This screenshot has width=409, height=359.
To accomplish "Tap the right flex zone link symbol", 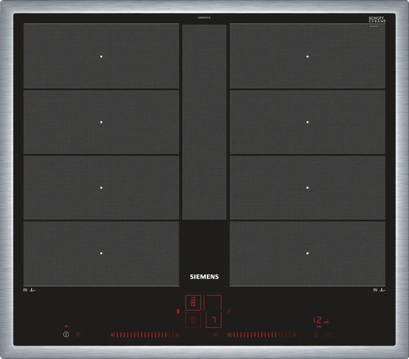I will pos(229,312).
